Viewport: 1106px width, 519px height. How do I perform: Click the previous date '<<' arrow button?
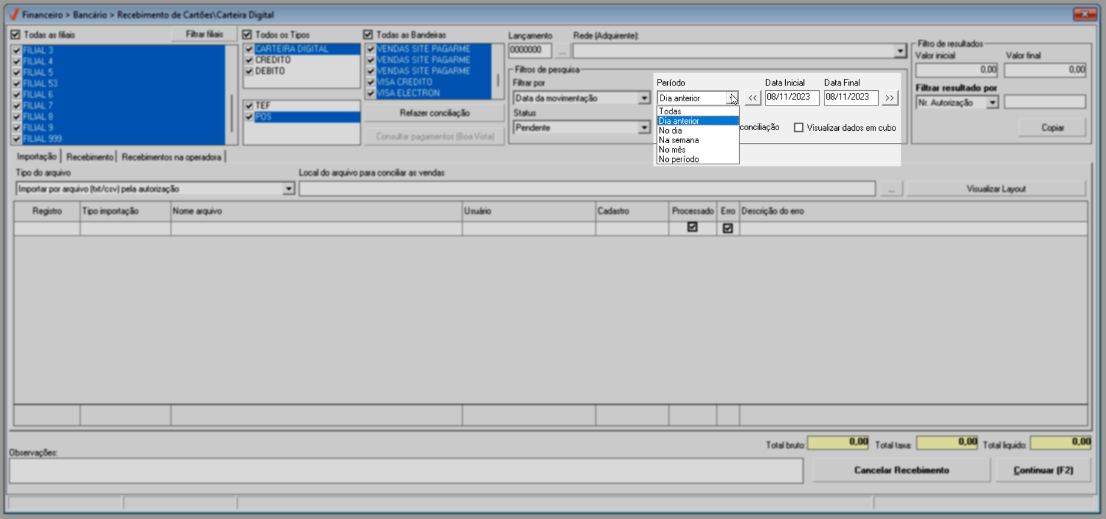click(752, 98)
